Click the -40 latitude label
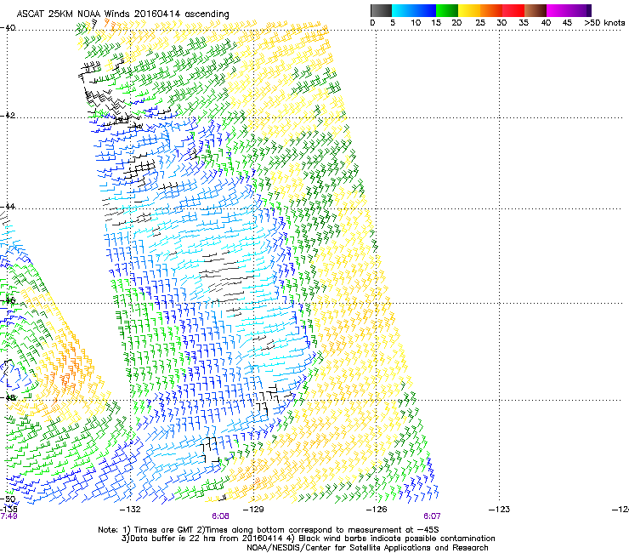The height and width of the screenshot is (553, 629). click(x=8, y=27)
